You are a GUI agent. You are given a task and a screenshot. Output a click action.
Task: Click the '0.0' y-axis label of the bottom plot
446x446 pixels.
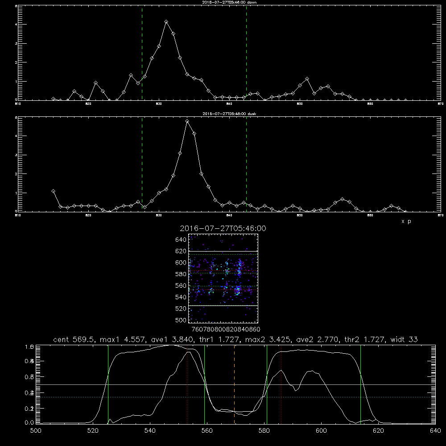(29, 423)
